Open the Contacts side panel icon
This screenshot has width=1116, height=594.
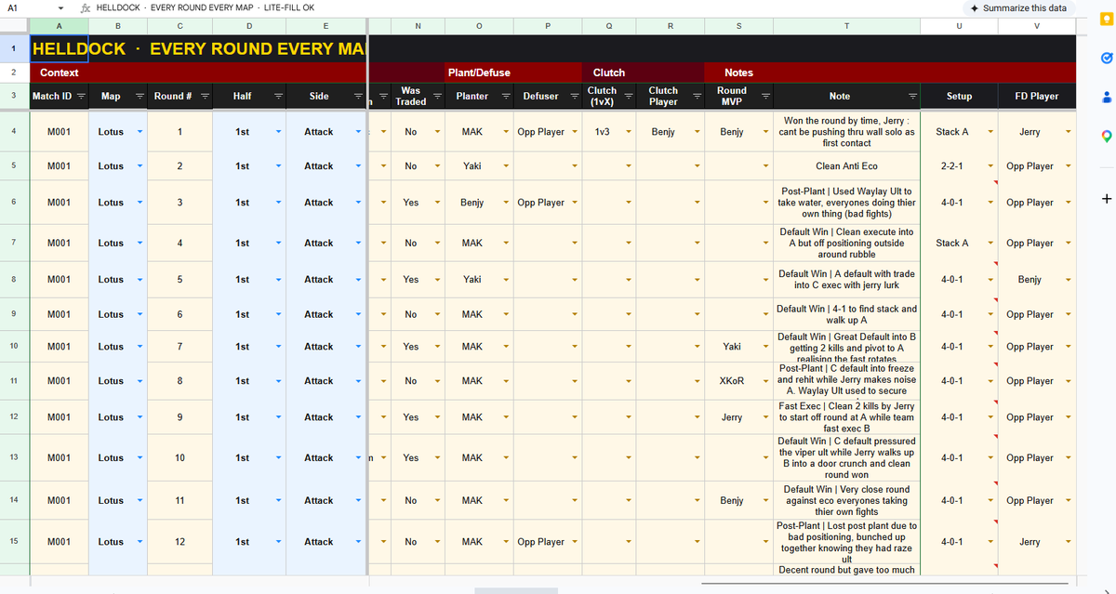(1105, 96)
